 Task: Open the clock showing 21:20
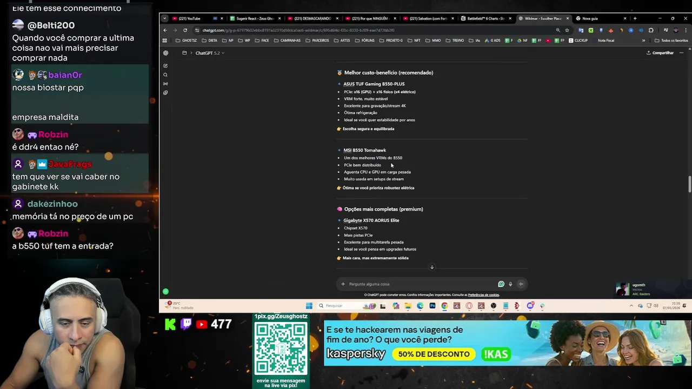click(x=671, y=306)
